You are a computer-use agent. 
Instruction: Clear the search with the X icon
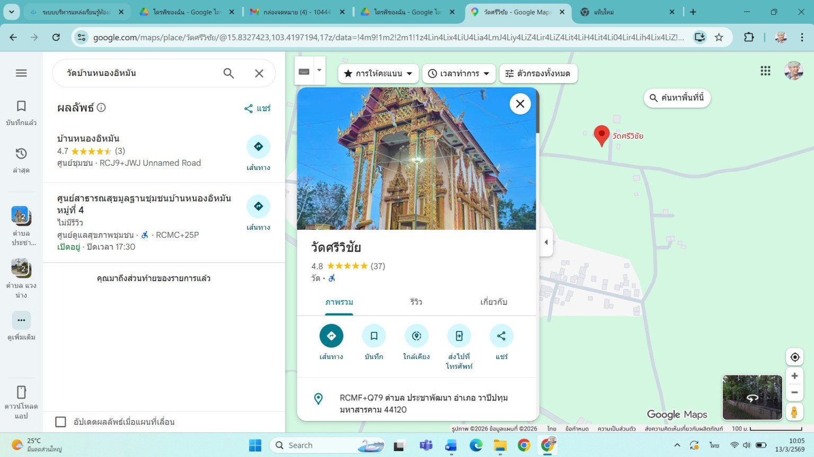259,73
